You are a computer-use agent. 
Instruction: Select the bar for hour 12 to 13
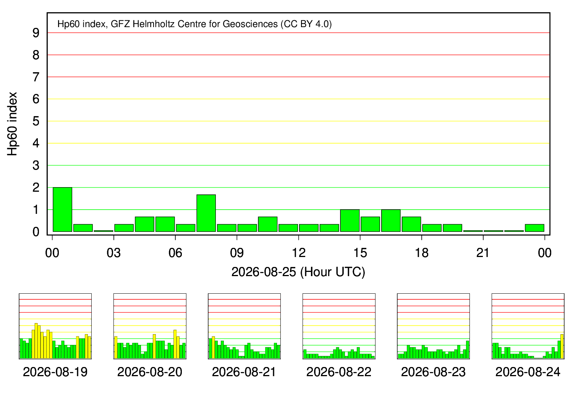pos(309,228)
